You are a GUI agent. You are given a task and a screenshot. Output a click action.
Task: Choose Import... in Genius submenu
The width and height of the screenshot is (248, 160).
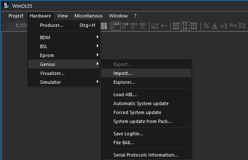(146, 73)
